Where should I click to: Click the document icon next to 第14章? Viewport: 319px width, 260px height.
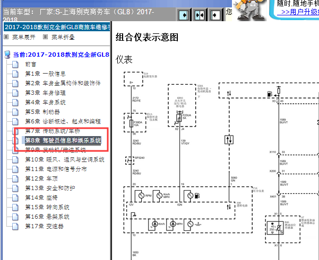click(15, 198)
